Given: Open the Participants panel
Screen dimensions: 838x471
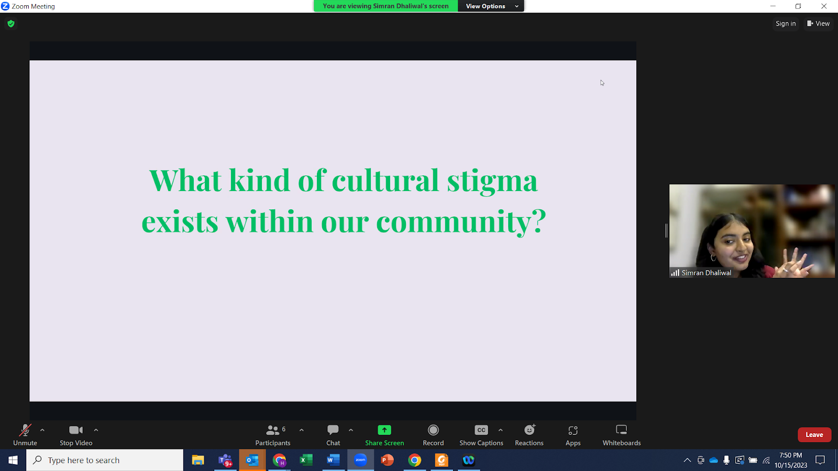Looking at the screenshot, I should pos(273,435).
